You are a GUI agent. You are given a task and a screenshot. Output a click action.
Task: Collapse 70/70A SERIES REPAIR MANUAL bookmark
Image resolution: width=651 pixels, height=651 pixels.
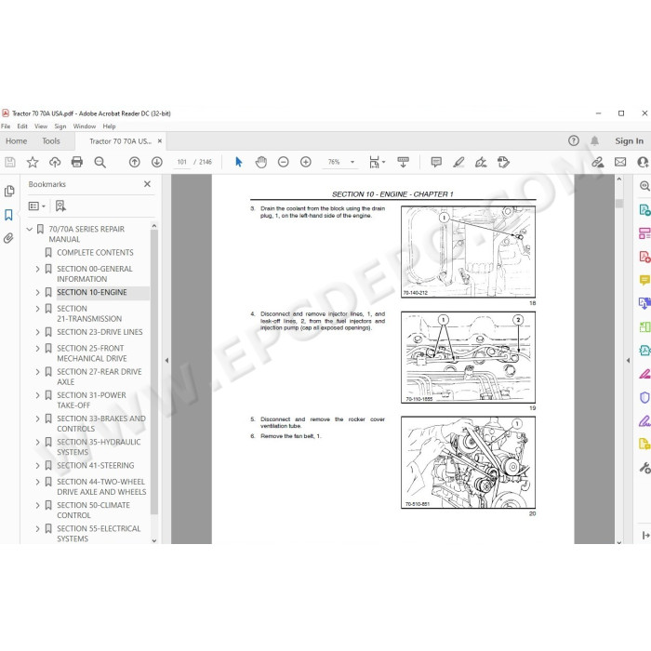pyautogui.click(x=30, y=229)
